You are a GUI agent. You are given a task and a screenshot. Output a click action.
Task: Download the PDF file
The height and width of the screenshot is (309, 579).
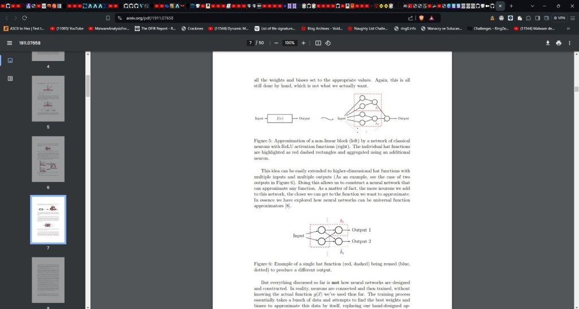[547, 43]
